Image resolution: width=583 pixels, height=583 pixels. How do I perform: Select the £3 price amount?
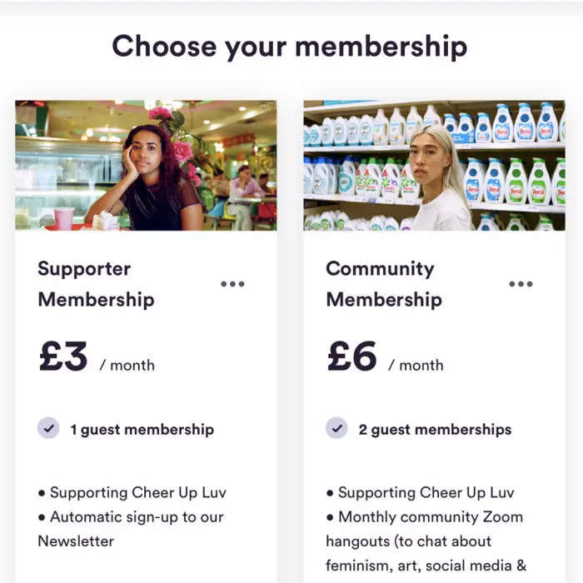[x=63, y=357]
